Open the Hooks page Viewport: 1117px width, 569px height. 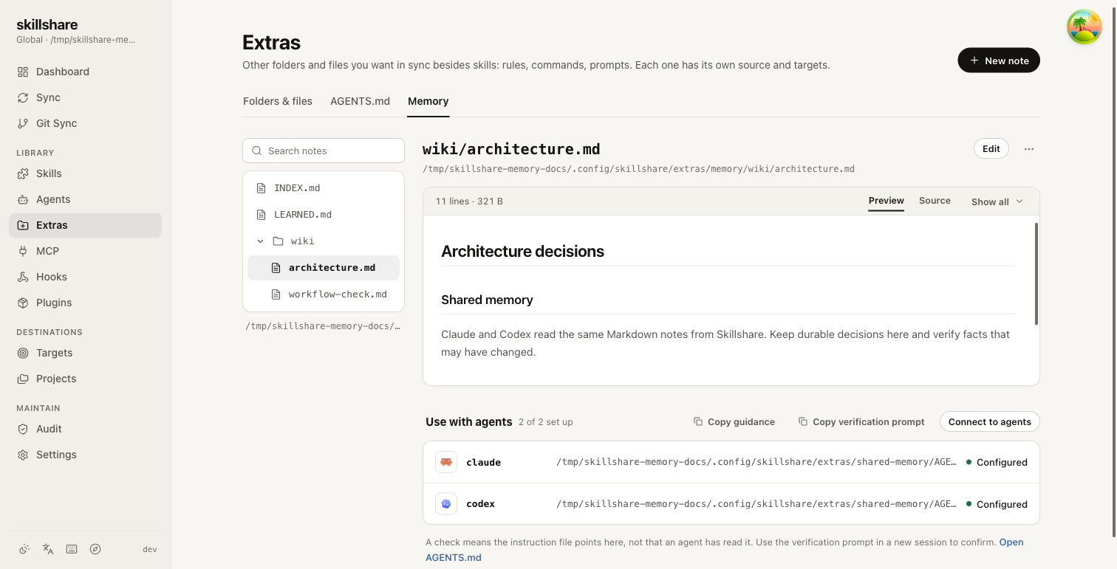pos(85,277)
